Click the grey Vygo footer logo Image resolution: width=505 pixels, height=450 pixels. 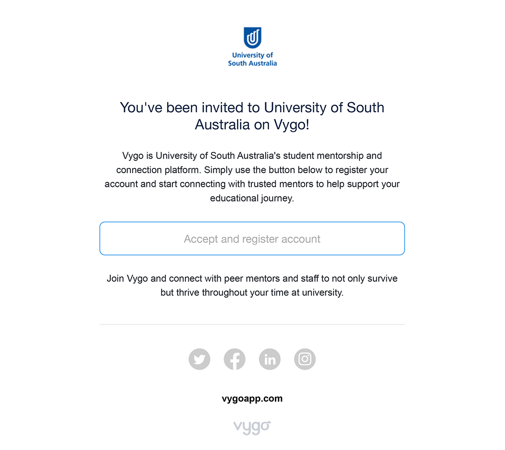pyautogui.click(x=252, y=427)
